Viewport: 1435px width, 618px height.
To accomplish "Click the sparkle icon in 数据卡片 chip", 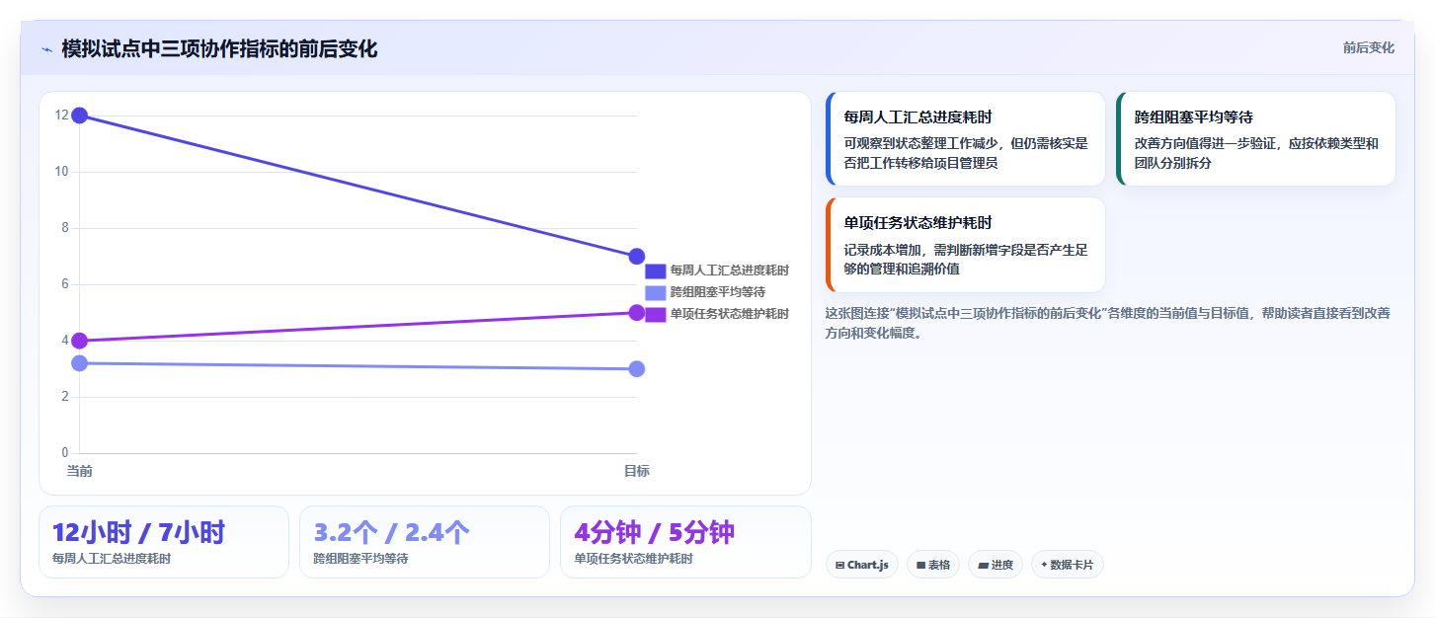I will pyautogui.click(x=1044, y=566).
